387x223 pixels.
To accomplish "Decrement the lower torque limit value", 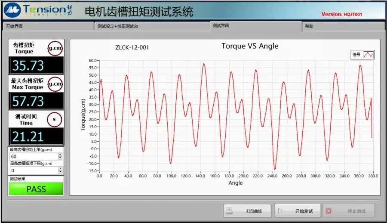I will point(60,173).
